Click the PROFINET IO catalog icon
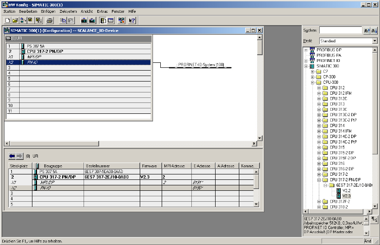The width and height of the screenshot is (380, 245). click(x=312, y=61)
